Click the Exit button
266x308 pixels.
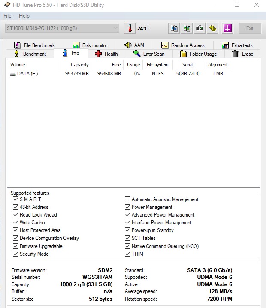pos(250,28)
